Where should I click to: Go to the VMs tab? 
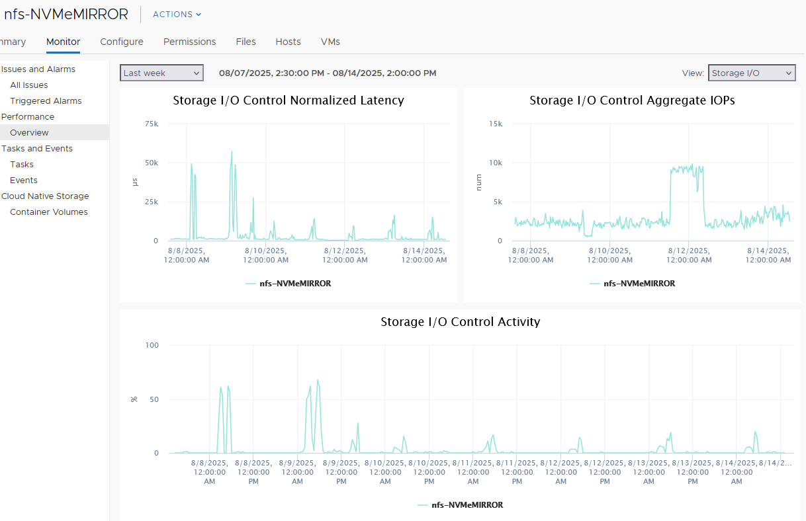click(x=330, y=42)
